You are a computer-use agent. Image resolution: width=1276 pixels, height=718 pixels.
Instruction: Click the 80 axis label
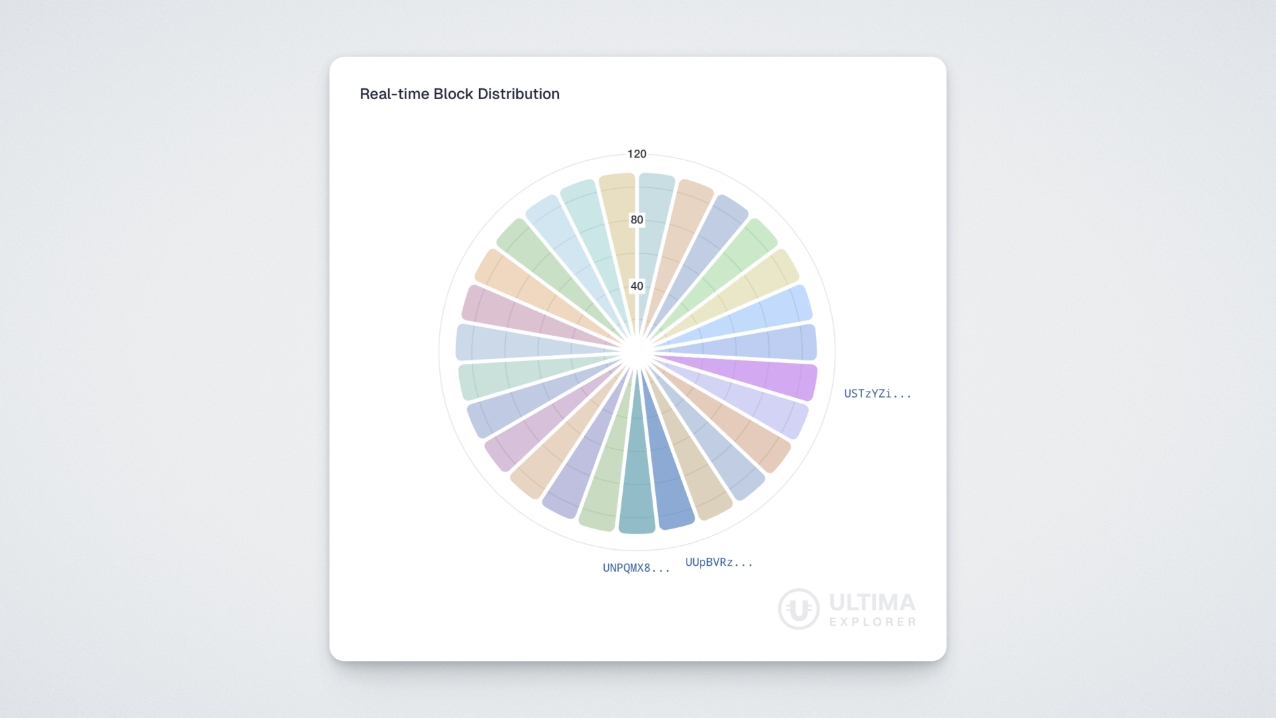(637, 219)
